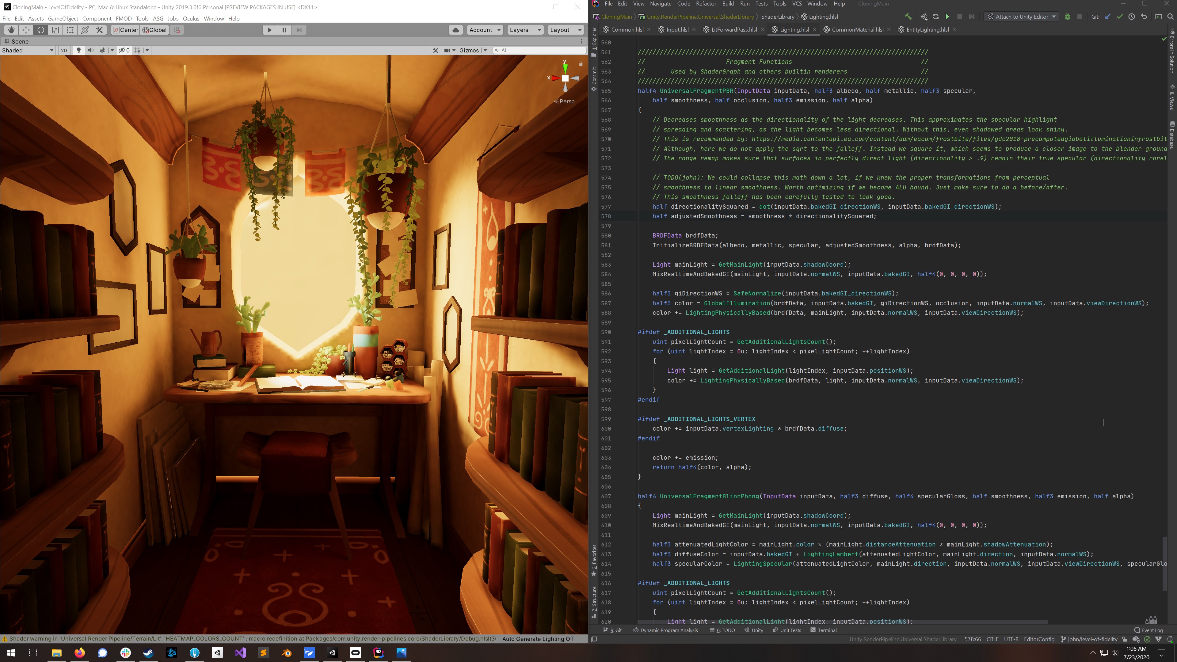
Task: Open the Refactor menu in Rider
Action: tap(706, 4)
